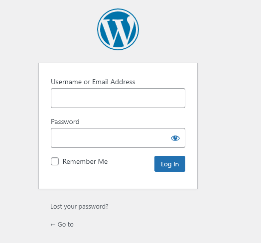Image resolution: width=261 pixels, height=243 pixels.
Task: Follow the Go to link
Action: click(x=62, y=225)
